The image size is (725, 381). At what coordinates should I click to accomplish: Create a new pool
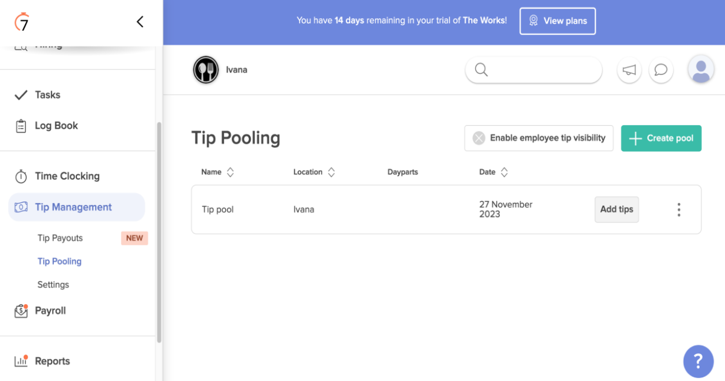[661, 138]
